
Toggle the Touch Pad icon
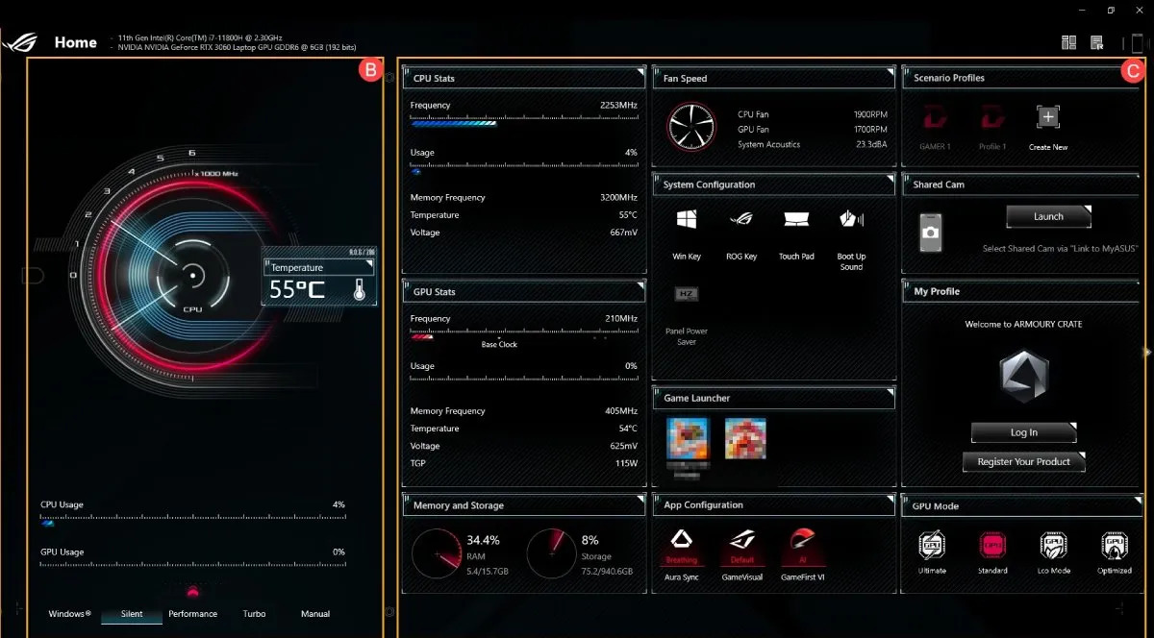[795, 220]
